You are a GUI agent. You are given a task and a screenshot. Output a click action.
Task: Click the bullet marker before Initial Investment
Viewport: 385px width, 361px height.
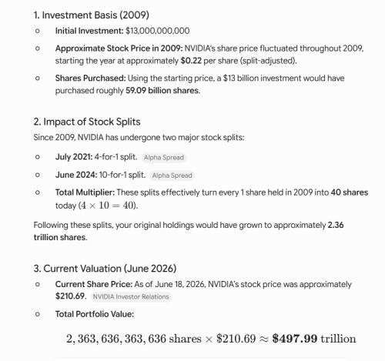tap(38, 31)
